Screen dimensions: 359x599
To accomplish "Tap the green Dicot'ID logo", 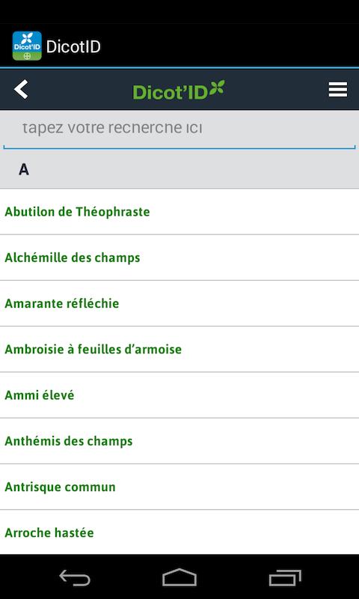I will point(179,90).
